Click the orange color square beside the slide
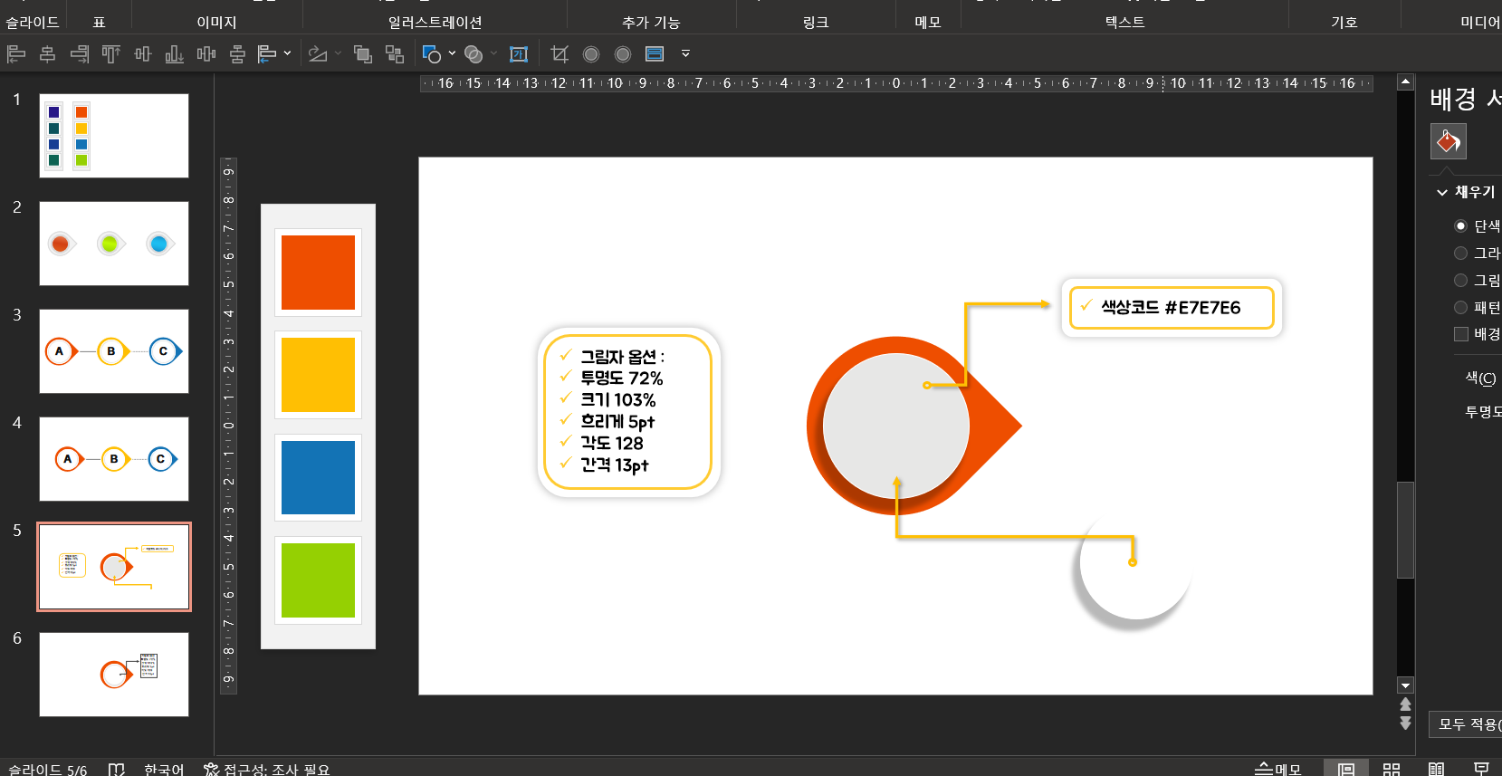 (318, 273)
